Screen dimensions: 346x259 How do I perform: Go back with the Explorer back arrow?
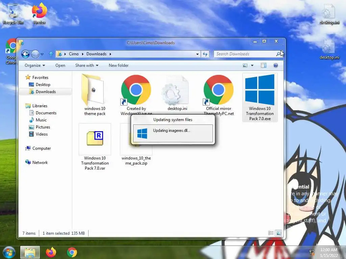(25, 54)
